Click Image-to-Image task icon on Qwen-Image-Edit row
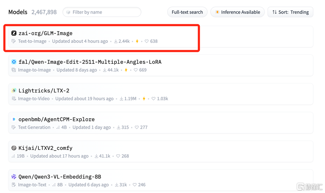The width and height of the screenshot is (325, 193). (x=14, y=70)
